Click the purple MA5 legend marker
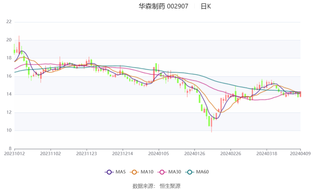 point(109,172)
